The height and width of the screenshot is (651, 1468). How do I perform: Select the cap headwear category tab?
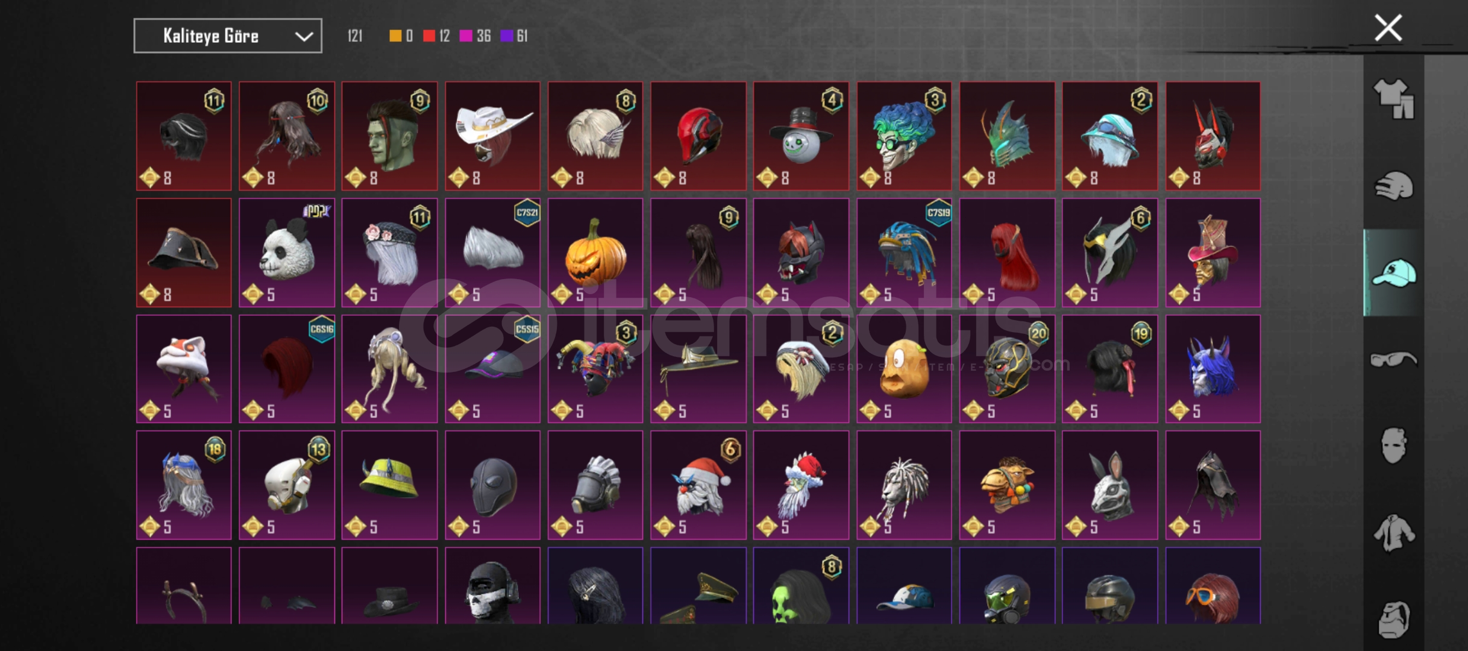click(1393, 272)
